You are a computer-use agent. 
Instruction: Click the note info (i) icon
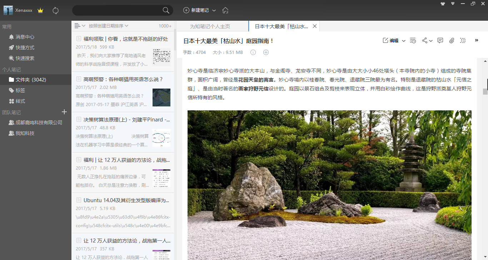pyautogui.click(x=253, y=52)
